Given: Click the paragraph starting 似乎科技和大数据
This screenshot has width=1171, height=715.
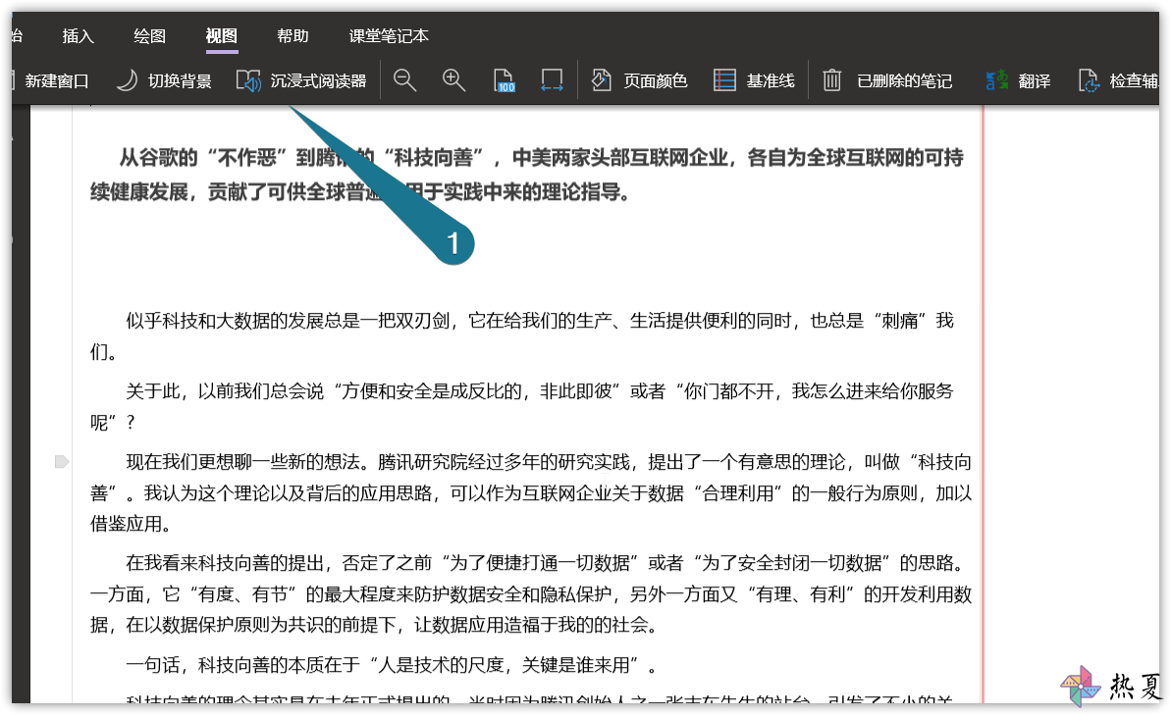Looking at the screenshot, I should tap(522, 335).
